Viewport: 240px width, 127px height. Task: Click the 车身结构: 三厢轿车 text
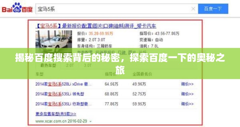tap(95, 46)
